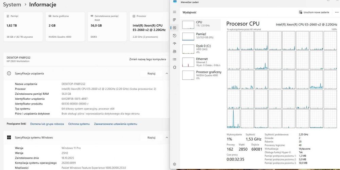Click the Identyfikator produktu value 00330-80000-00000
340x170 pixels.
pyautogui.click(x=75, y=104)
